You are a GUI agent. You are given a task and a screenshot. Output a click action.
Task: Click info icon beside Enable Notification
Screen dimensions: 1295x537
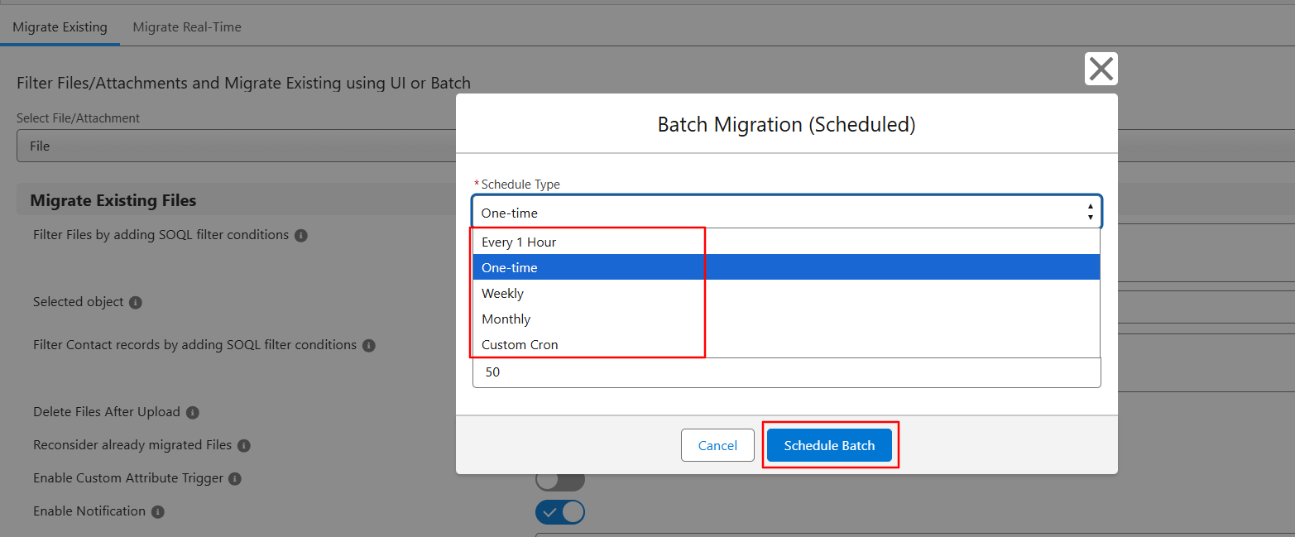click(x=158, y=512)
